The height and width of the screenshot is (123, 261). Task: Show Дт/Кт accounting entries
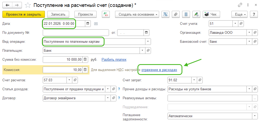pos(106,14)
